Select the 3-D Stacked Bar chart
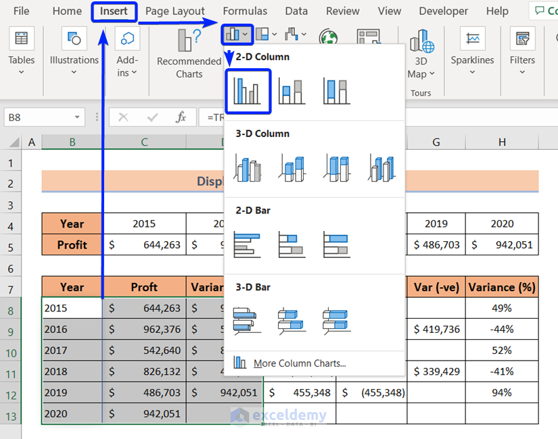Viewport: 558px width, 439px height. (x=292, y=321)
